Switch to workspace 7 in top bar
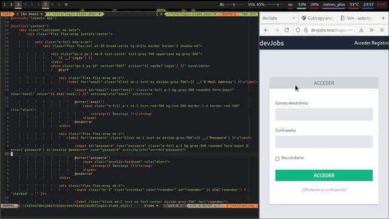The width and height of the screenshot is (389, 219). coord(46,4)
